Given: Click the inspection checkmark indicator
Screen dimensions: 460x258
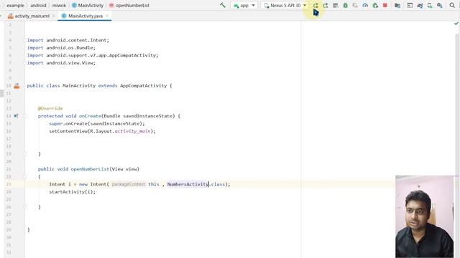Looking at the screenshot, I should click(x=456, y=24).
